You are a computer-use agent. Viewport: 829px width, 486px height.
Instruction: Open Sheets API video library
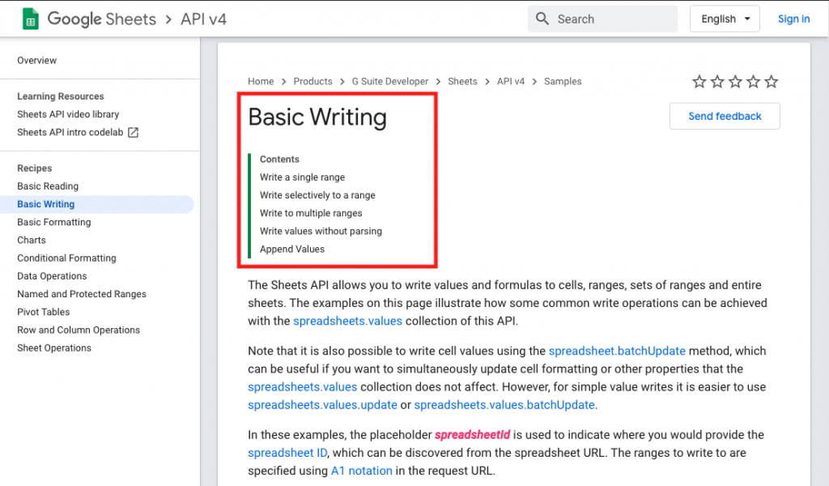point(68,114)
